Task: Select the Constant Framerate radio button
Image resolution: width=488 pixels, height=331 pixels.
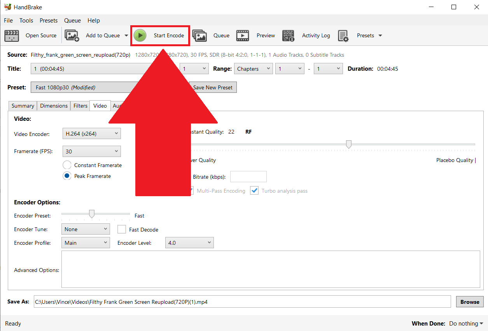Action: [66, 165]
